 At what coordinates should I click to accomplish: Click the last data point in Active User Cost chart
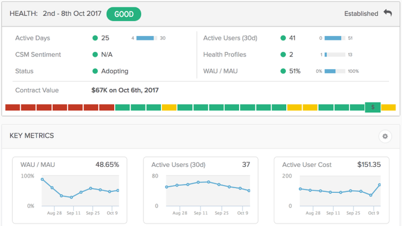click(x=379, y=185)
